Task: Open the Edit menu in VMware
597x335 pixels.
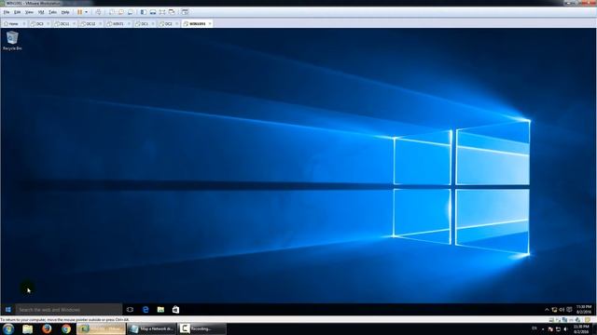Action: (x=18, y=12)
